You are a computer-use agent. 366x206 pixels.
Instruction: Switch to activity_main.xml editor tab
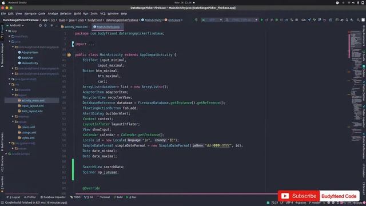(x=74, y=27)
